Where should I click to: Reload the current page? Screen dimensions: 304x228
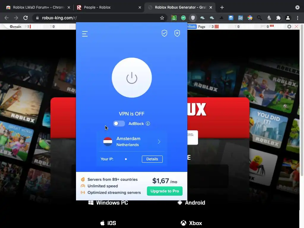26,18
